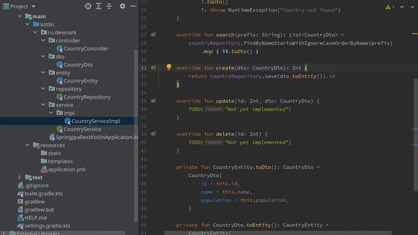Click findByNameStartsWithIgnoreCaseOrderByName method call
This screenshot has width=418, height=235.
[x=306, y=43]
